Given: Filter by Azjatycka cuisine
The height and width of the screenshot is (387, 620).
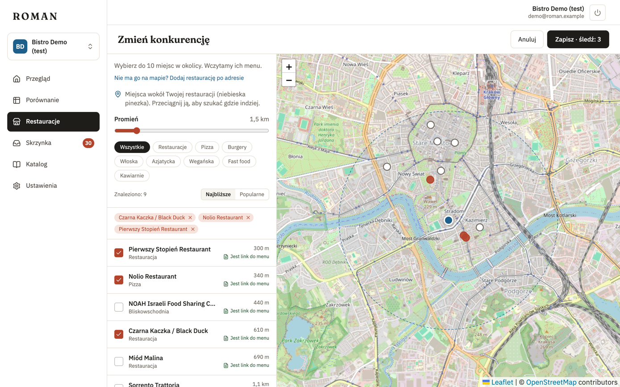Looking at the screenshot, I should (x=163, y=161).
